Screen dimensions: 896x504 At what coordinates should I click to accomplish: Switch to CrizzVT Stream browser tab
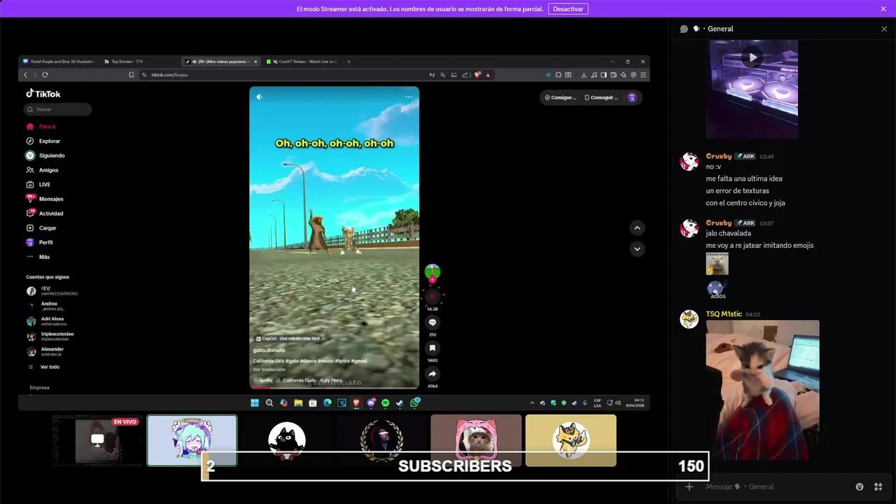(301, 62)
